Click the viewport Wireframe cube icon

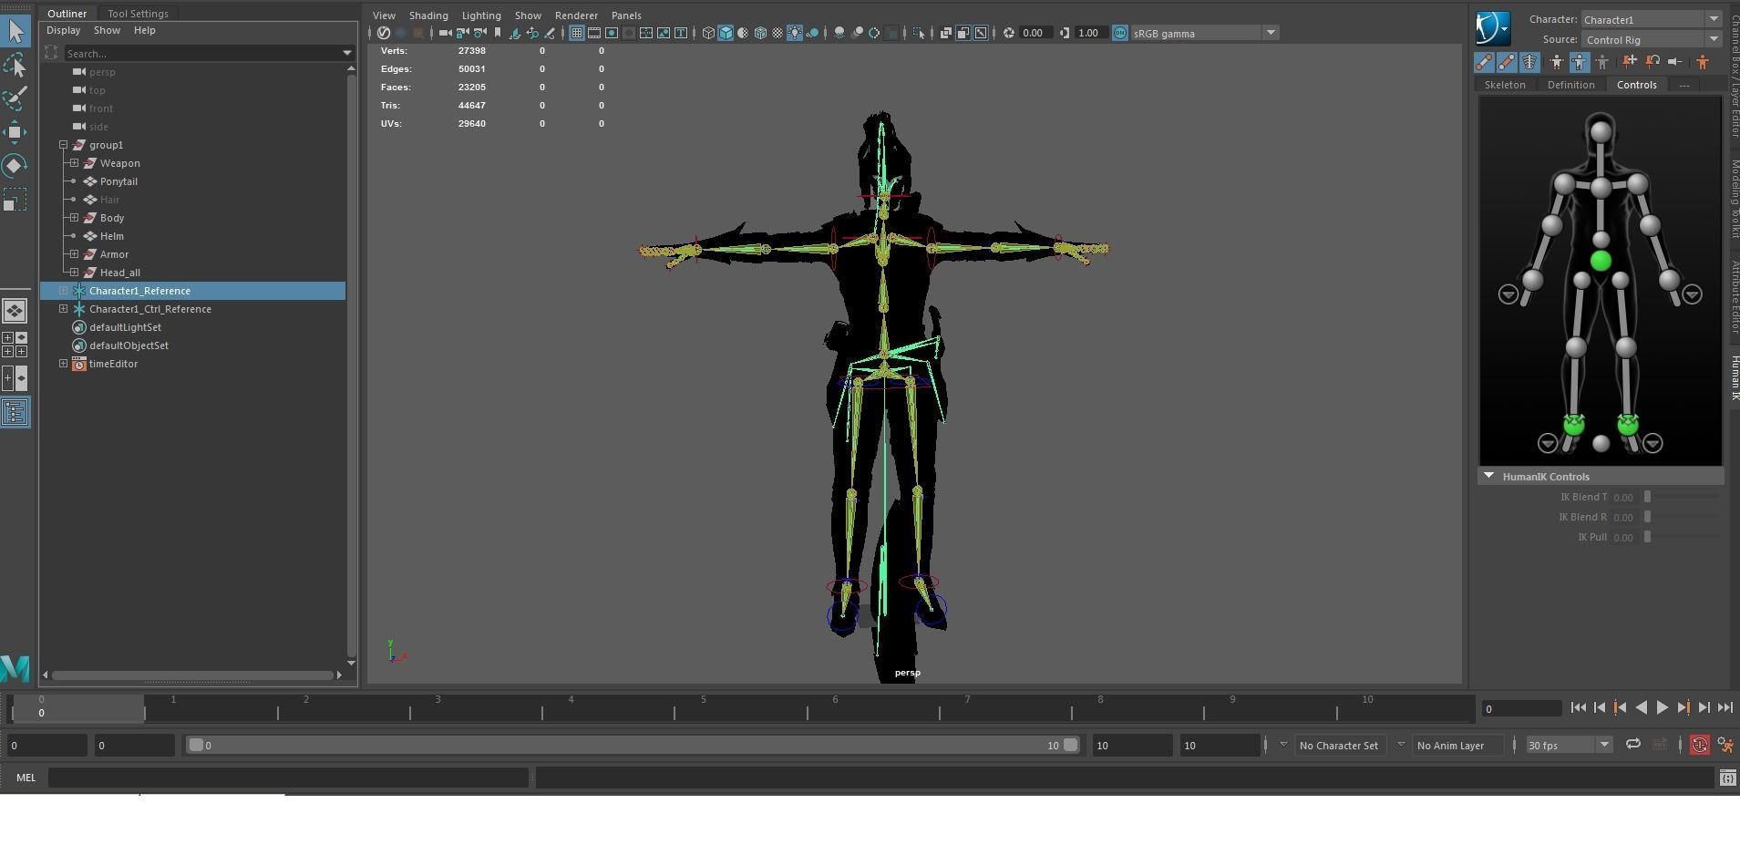click(708, 33)
